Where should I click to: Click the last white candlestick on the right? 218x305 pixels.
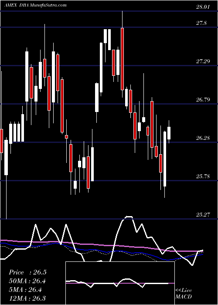[169, 132]
